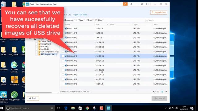Image resolution: width=198 pixels, height=111 pixels.
Task: Select the FILE009.JPG row name
Action: 72,42
